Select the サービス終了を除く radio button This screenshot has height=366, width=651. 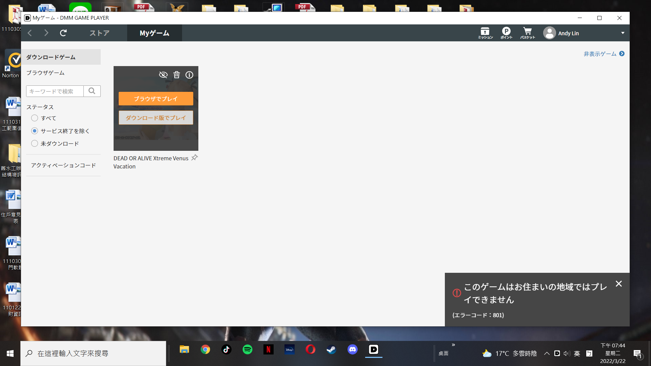[x=35, y=131]
